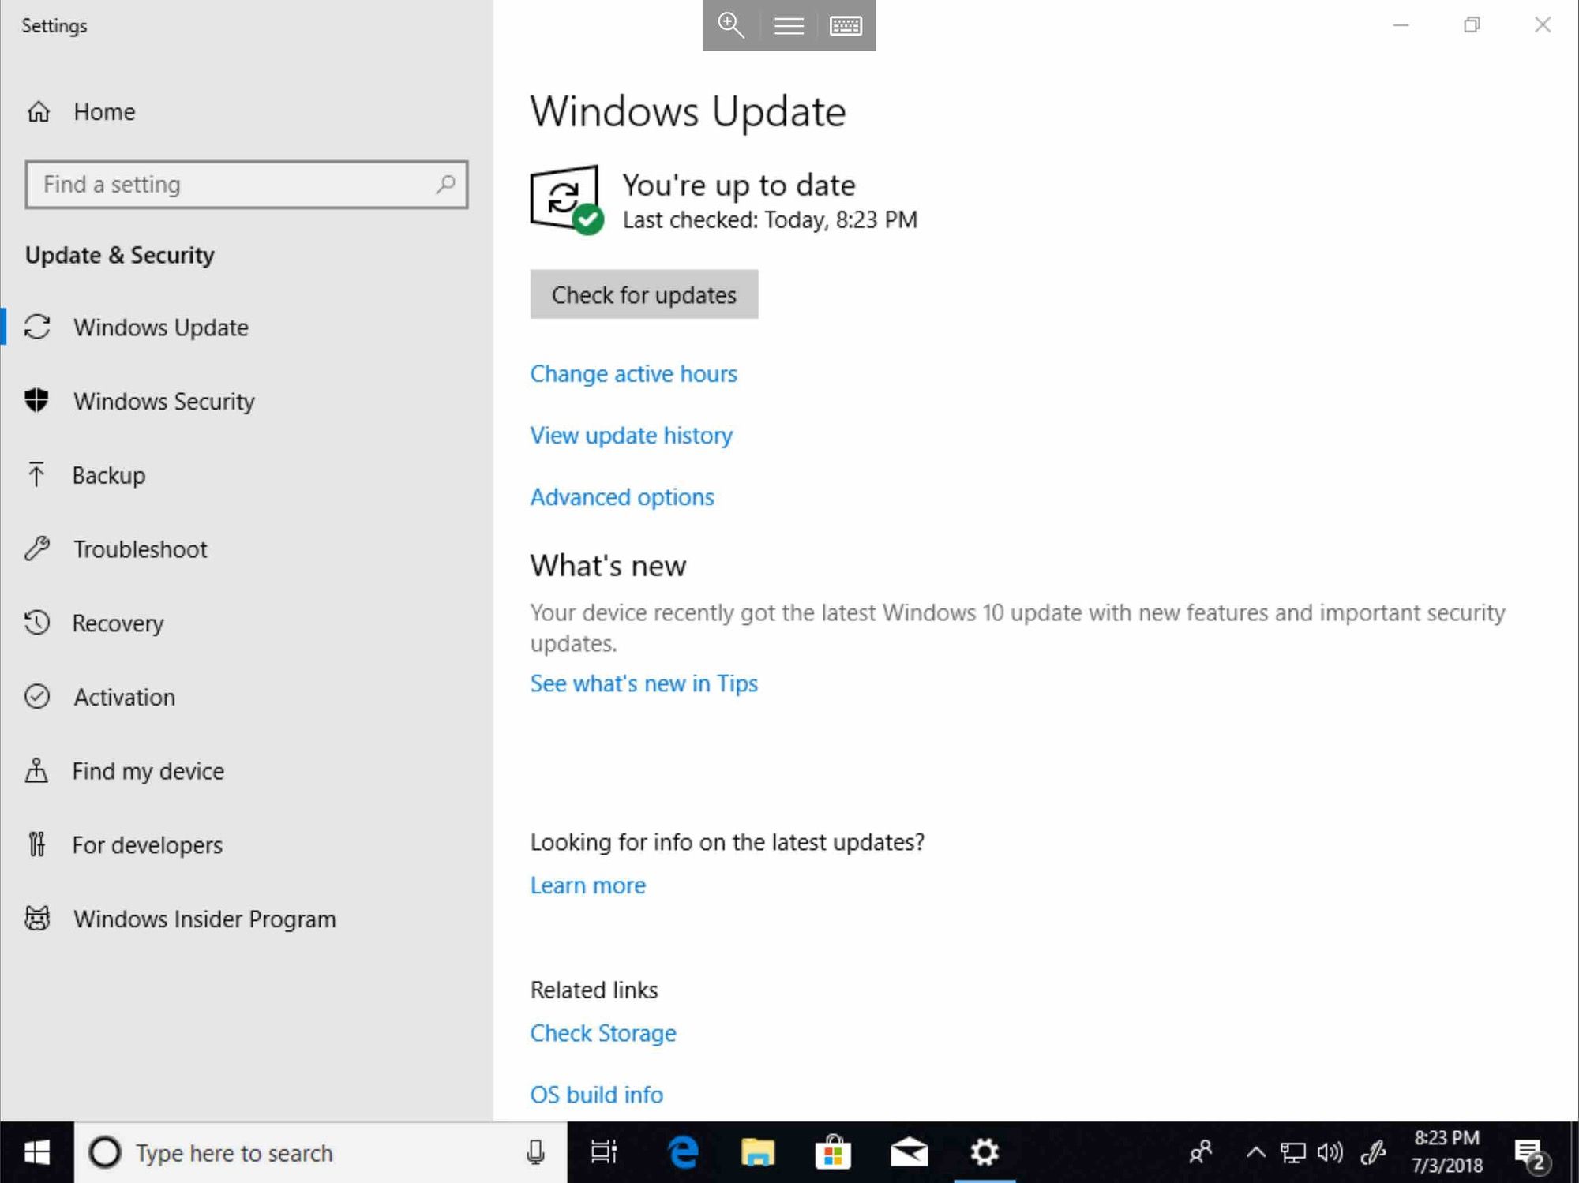Show hidden icons tray chevron
This screenshot has width=1579, height=1183.
(1256, 1153)
